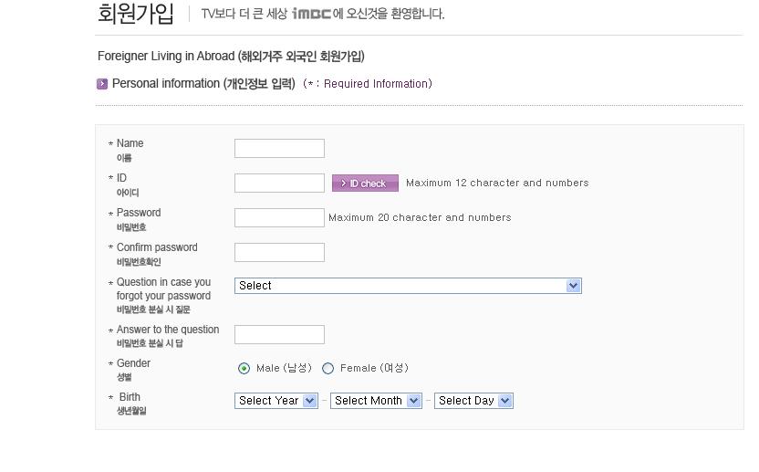
Task: Click the purple Personal information arrow icon
Action: [102, 84]
